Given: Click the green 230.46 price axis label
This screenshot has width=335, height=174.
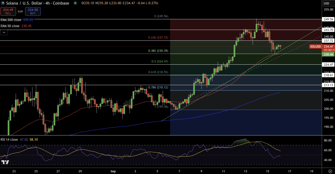Looking at the screenshot, I should point(328,55).
